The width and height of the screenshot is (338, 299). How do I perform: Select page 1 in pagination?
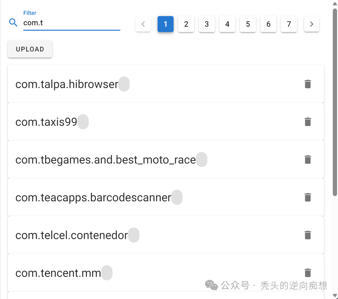[166, 24]
